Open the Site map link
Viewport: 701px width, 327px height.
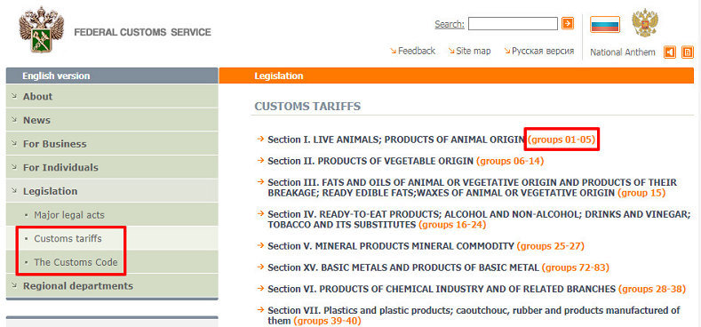[473, 51]
